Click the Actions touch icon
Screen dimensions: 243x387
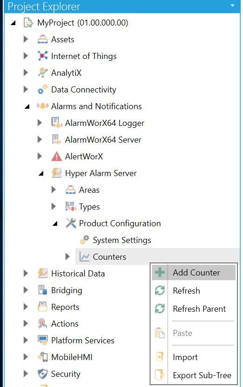click(43, 323)
